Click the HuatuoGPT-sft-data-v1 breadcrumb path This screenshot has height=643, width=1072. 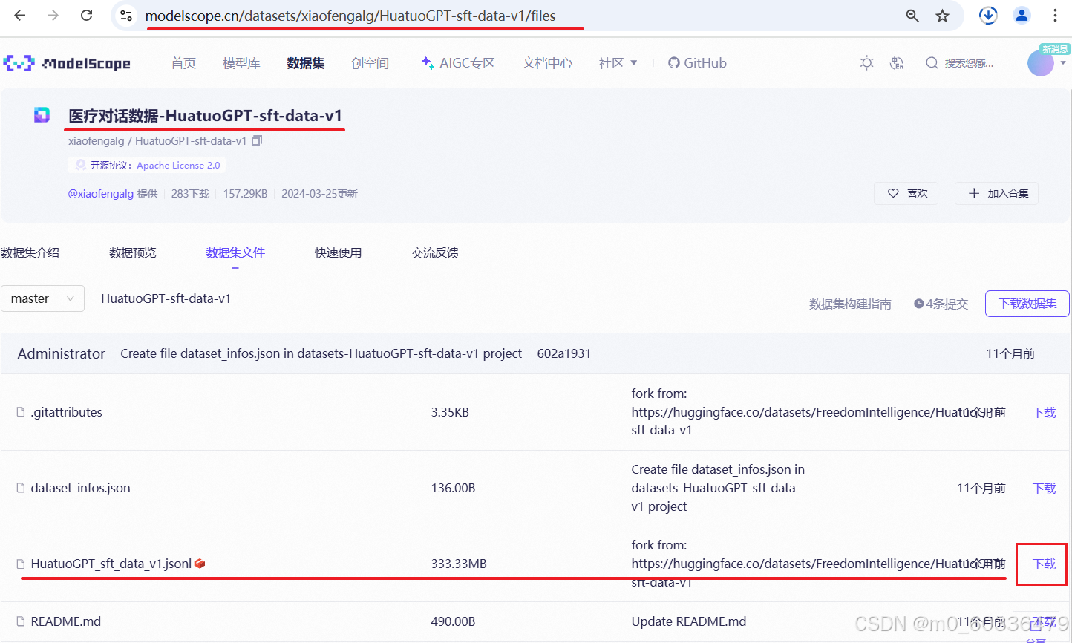[x=166, y=298]
